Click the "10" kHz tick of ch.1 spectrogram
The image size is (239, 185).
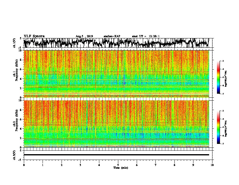point(21,50)
